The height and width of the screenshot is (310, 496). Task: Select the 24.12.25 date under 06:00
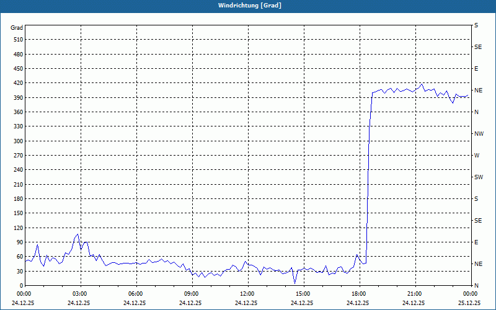click(x=135, y=303)
